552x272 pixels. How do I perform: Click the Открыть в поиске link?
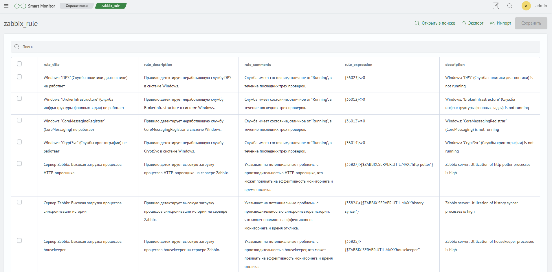click(x=438, y=23)
